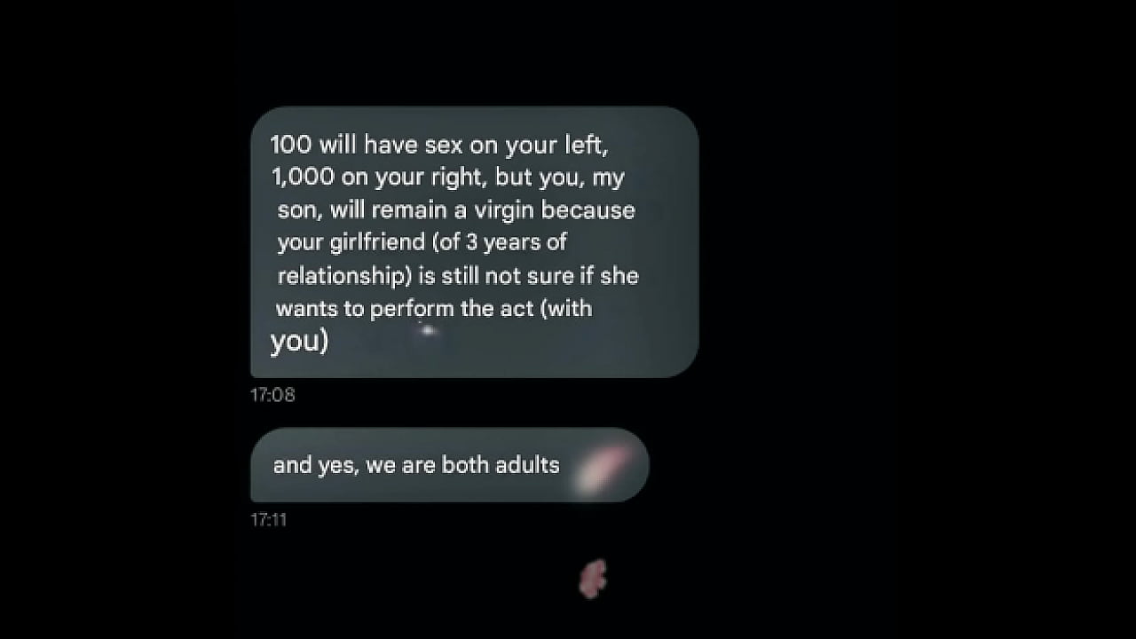1136x639 pixels.
Task: Click the word 'left,' in the first line
Action: click(587, 145)
